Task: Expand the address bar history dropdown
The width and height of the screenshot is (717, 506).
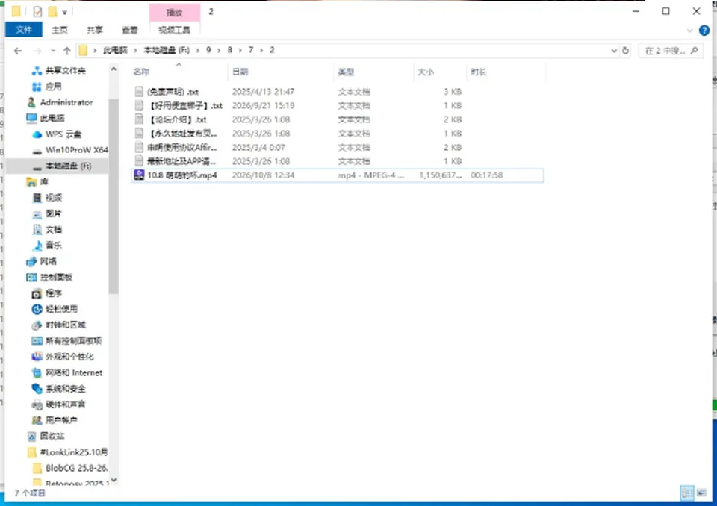Action: tap(614, 51)
